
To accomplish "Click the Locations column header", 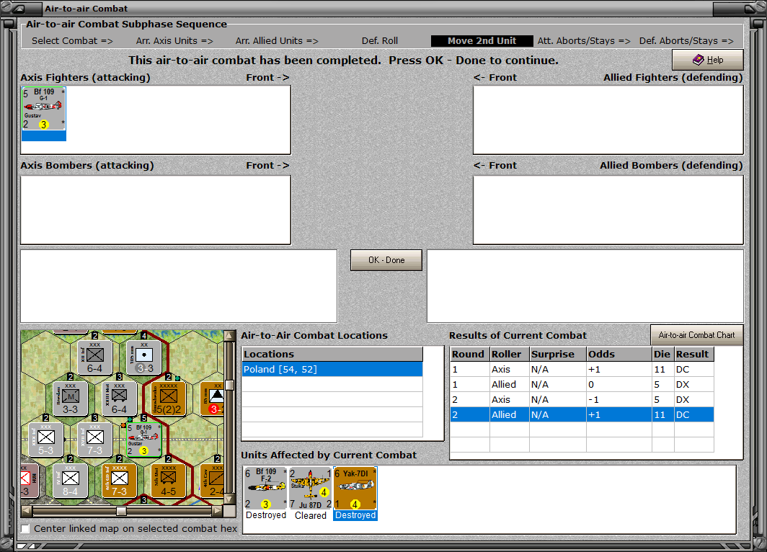I will coord(332,354).
